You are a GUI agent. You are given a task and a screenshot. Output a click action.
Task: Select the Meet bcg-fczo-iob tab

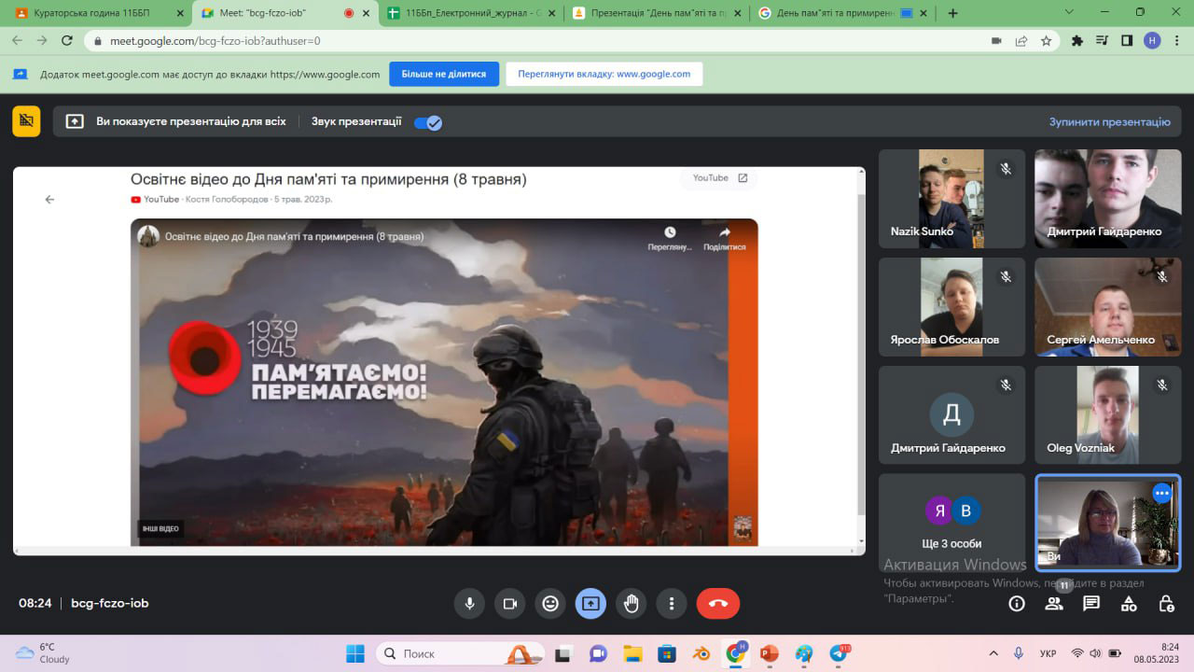tap(285, 13)
